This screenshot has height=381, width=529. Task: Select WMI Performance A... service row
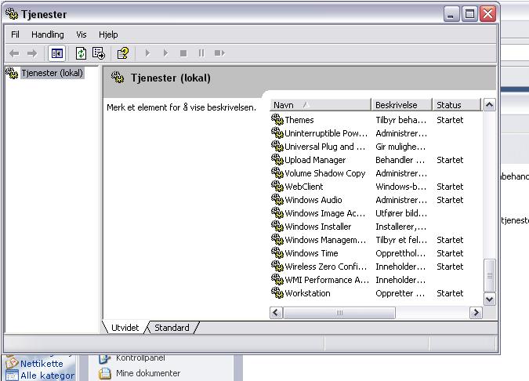tap(376, 280)
